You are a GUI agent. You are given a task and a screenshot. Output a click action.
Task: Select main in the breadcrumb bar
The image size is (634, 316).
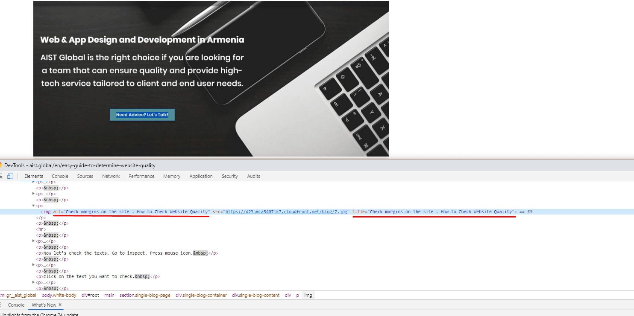(x=109, y=295)
